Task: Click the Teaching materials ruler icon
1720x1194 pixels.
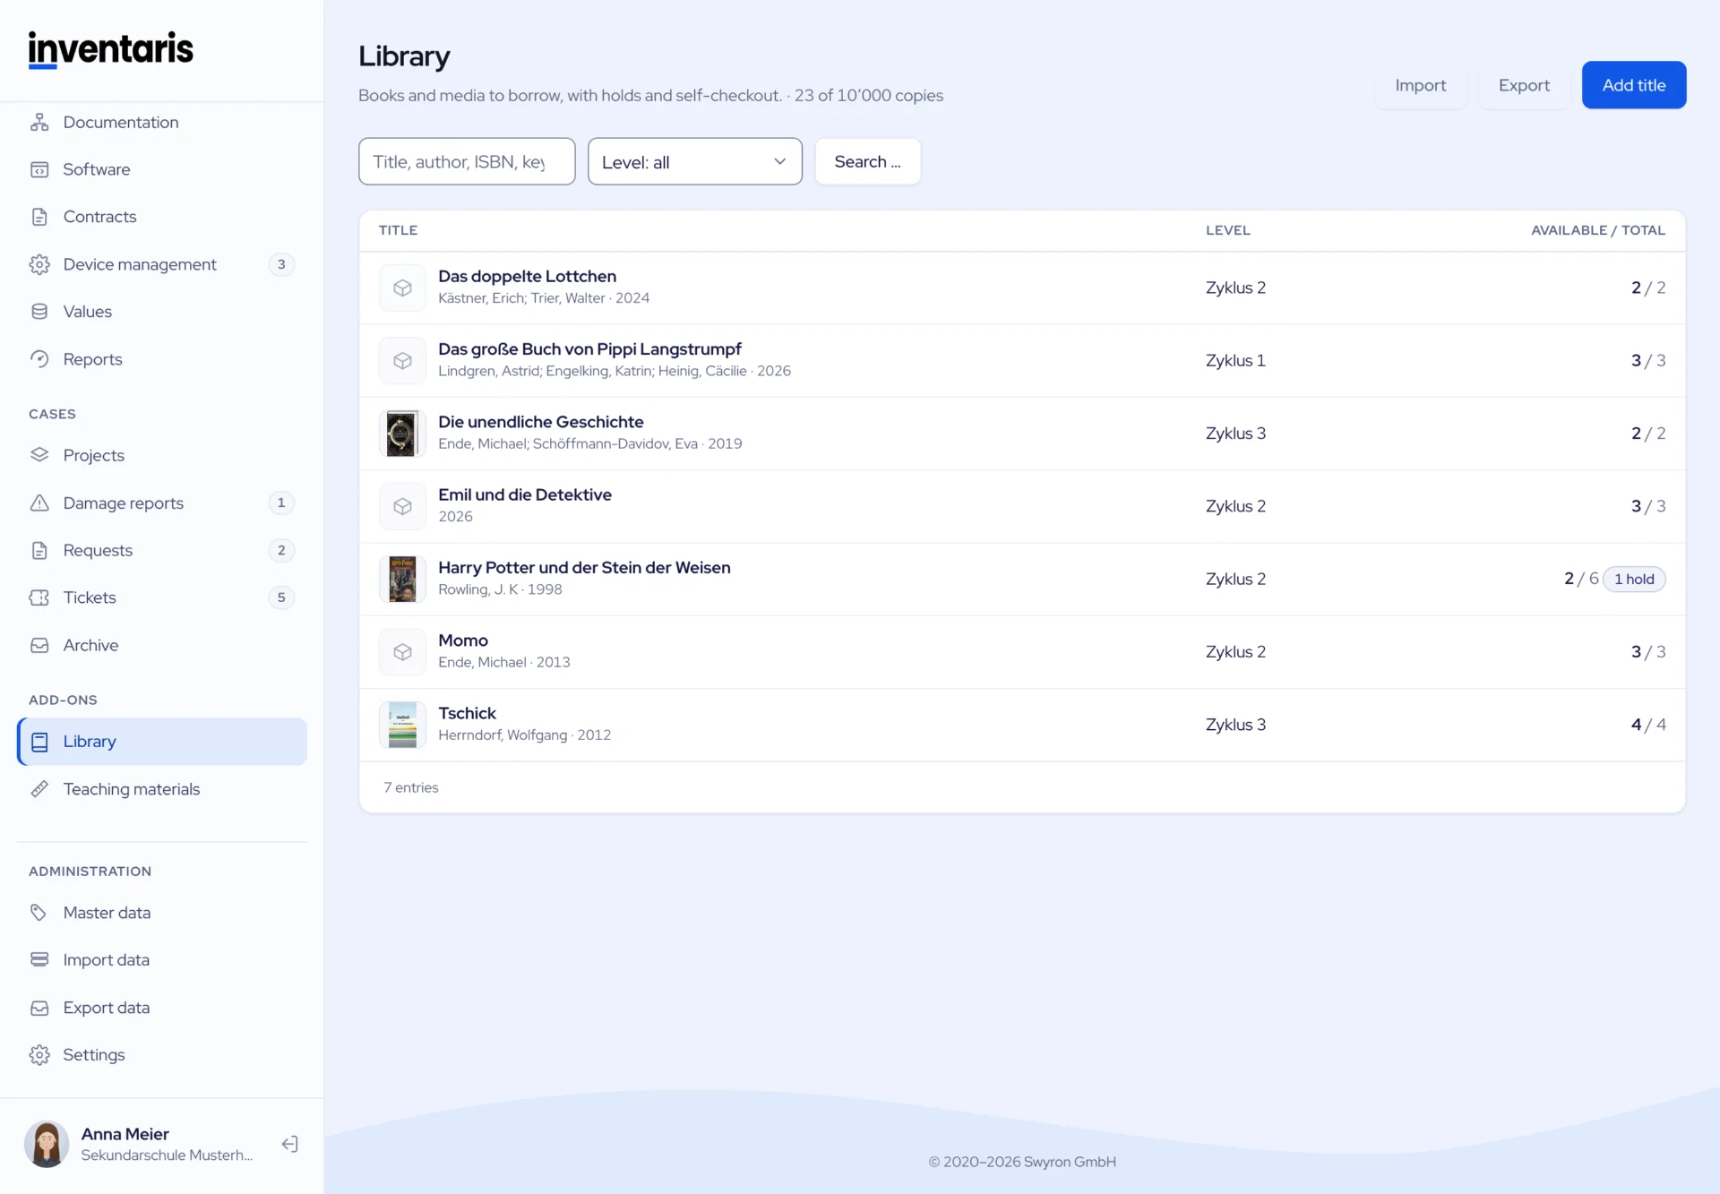Action: pos(39,789)
